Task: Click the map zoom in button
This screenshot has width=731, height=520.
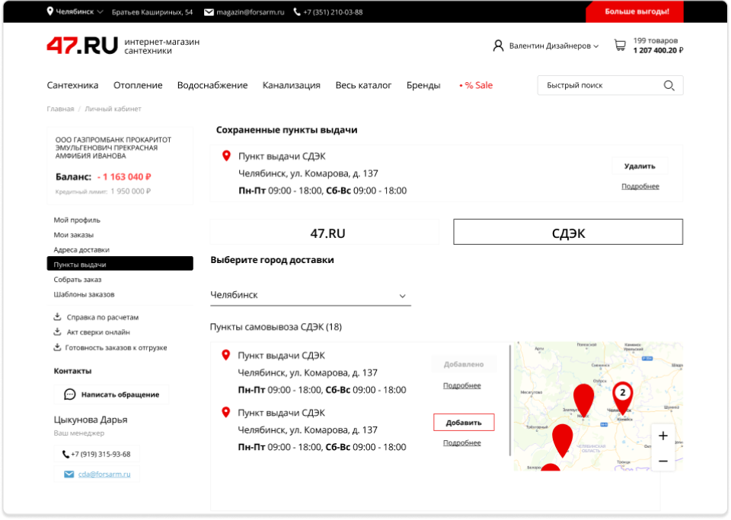Action: click(662, 436)
